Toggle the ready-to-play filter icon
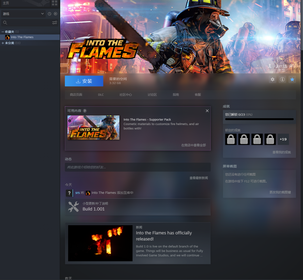This screenshot has width=303, height=280. 56,14
